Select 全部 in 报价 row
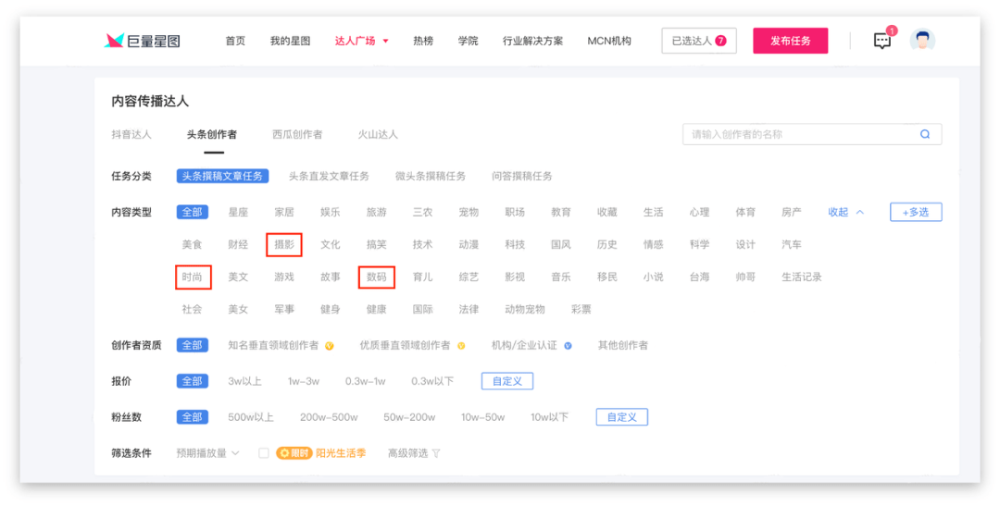The width and height of the screenshot is (1000, 506). tap(192, 381)
